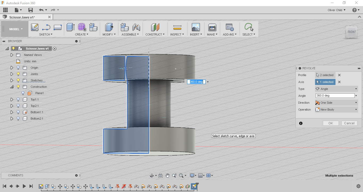
Task: Toggle the activate radio button beside ScissorJaws v1
Action: (55, 49)
